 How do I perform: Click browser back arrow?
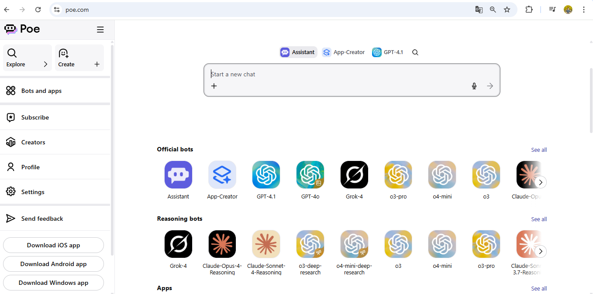[7, 10]
